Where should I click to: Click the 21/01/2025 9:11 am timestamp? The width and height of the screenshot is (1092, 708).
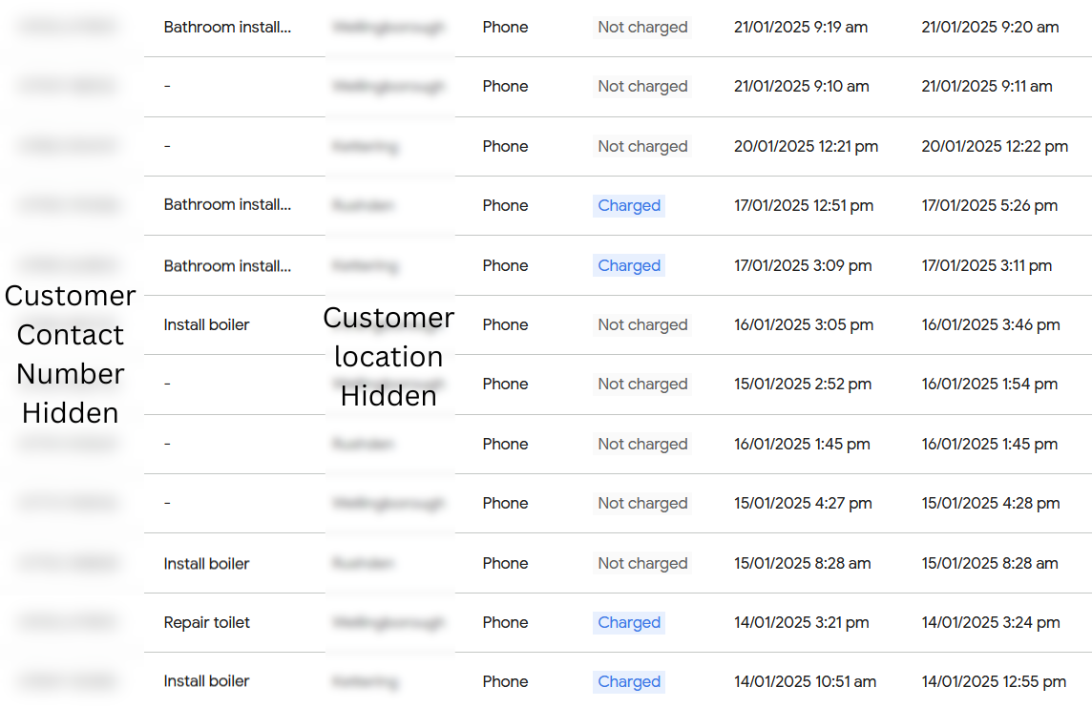[987, 86]
